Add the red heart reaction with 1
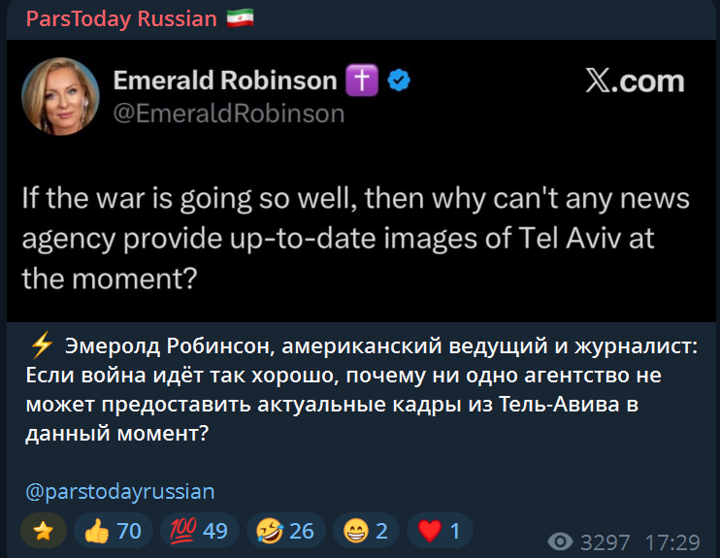Viewport: 720px width, 558px height. coord(440,531)
